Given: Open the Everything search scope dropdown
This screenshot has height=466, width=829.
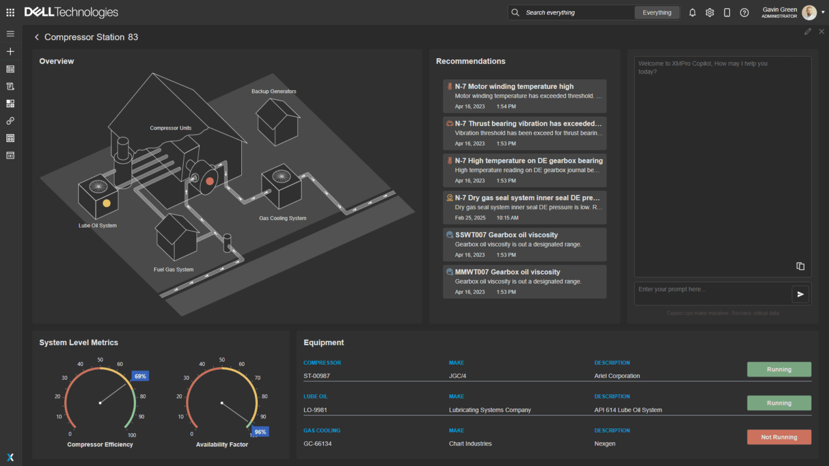Looking at the screenshot, I should pyautogui.click(x=657, y=12).
